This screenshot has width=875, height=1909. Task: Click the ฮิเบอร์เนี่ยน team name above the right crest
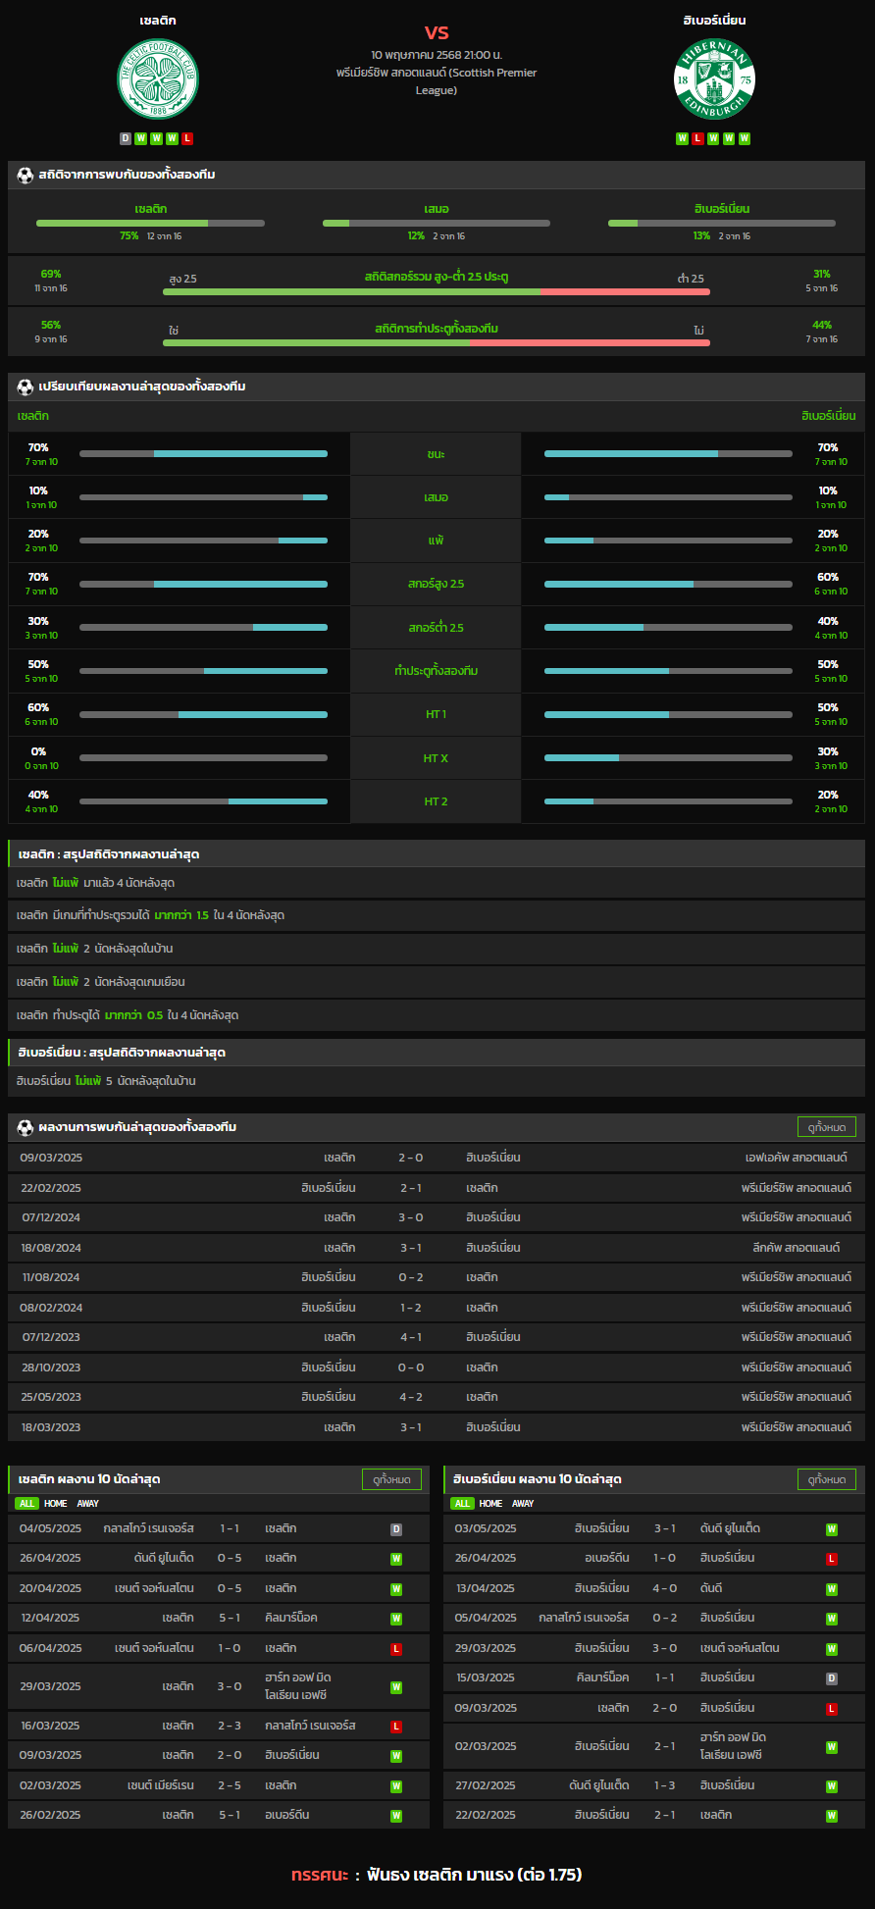[714, 20]
